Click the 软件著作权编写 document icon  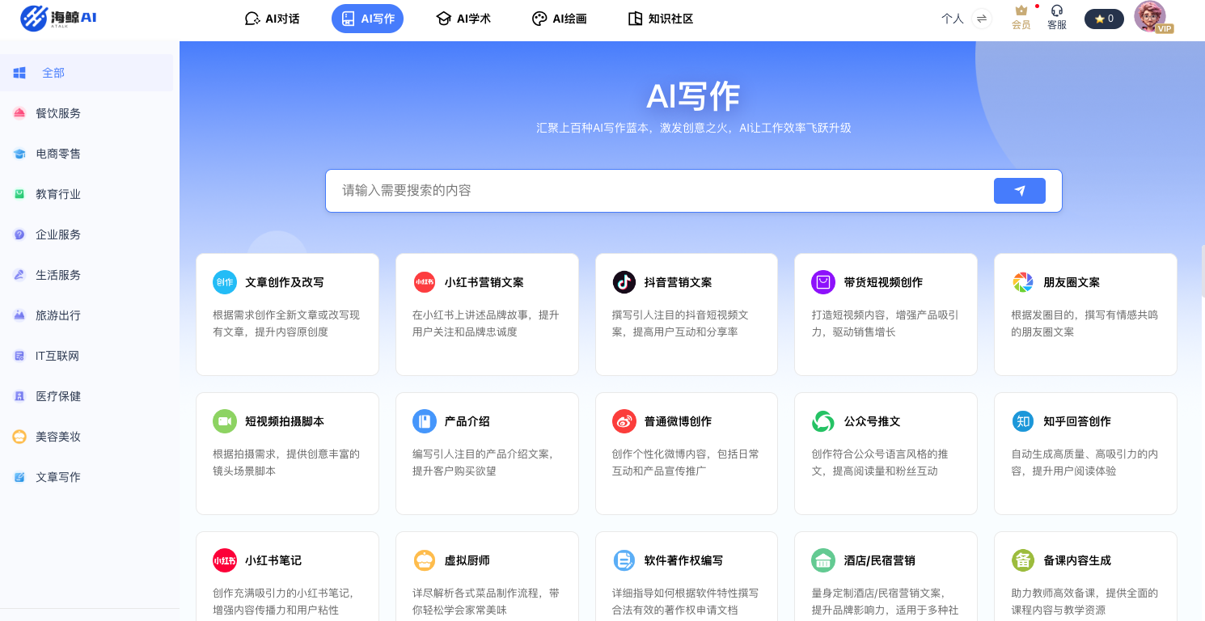[624, 560]
